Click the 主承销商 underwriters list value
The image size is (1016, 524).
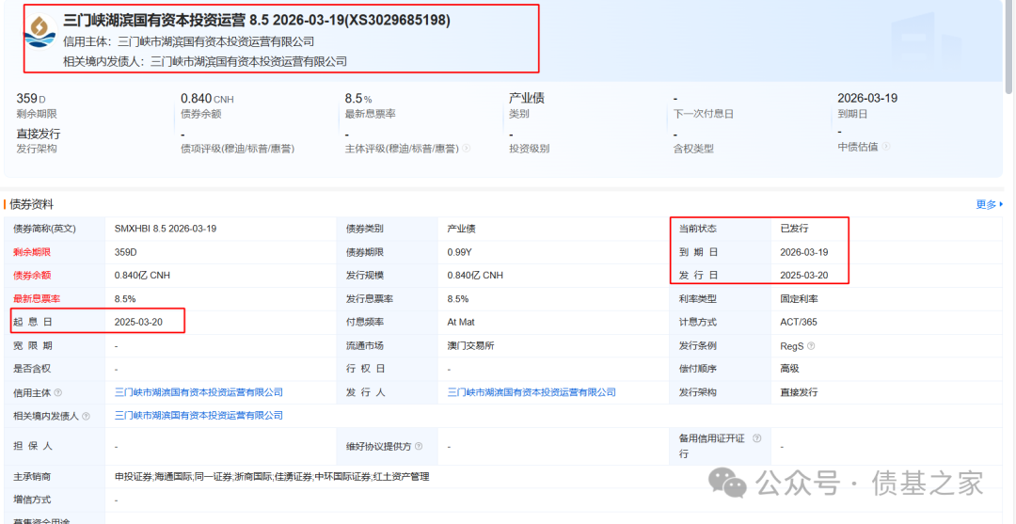tap(272, 477)
